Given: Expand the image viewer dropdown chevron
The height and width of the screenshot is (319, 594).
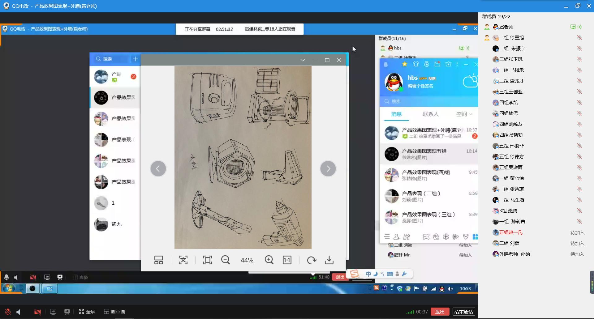Looking at the screenshot, I should (x=303, y=60).
